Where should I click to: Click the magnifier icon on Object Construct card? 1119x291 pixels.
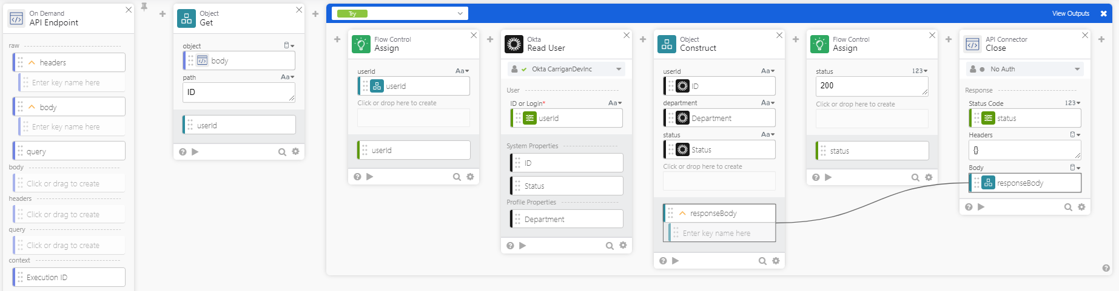pos(762,261)
